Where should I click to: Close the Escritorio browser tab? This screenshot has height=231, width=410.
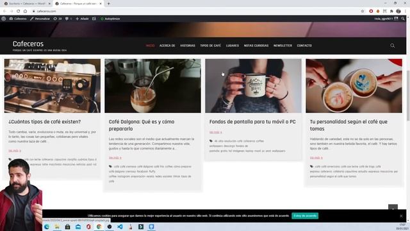pyautogui.click(x=49, y=4)
